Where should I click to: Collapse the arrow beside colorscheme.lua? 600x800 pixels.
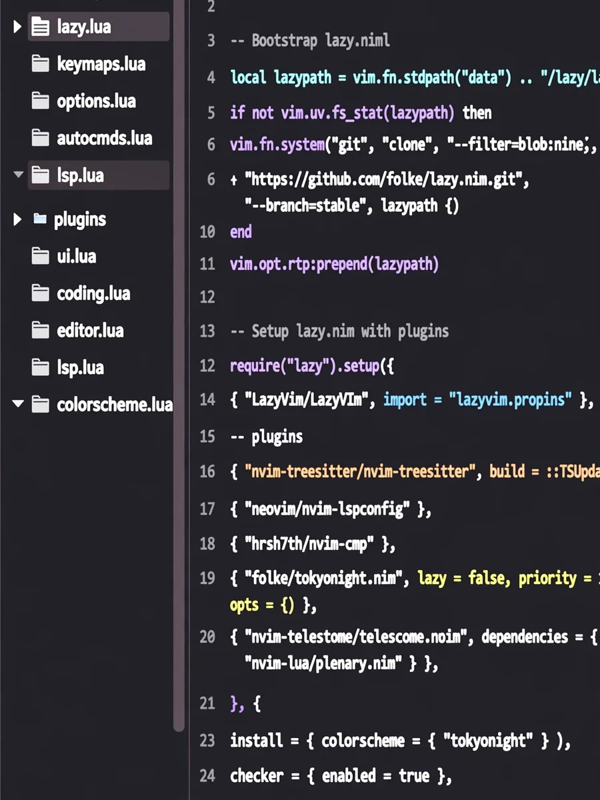[x=18, y=404]
